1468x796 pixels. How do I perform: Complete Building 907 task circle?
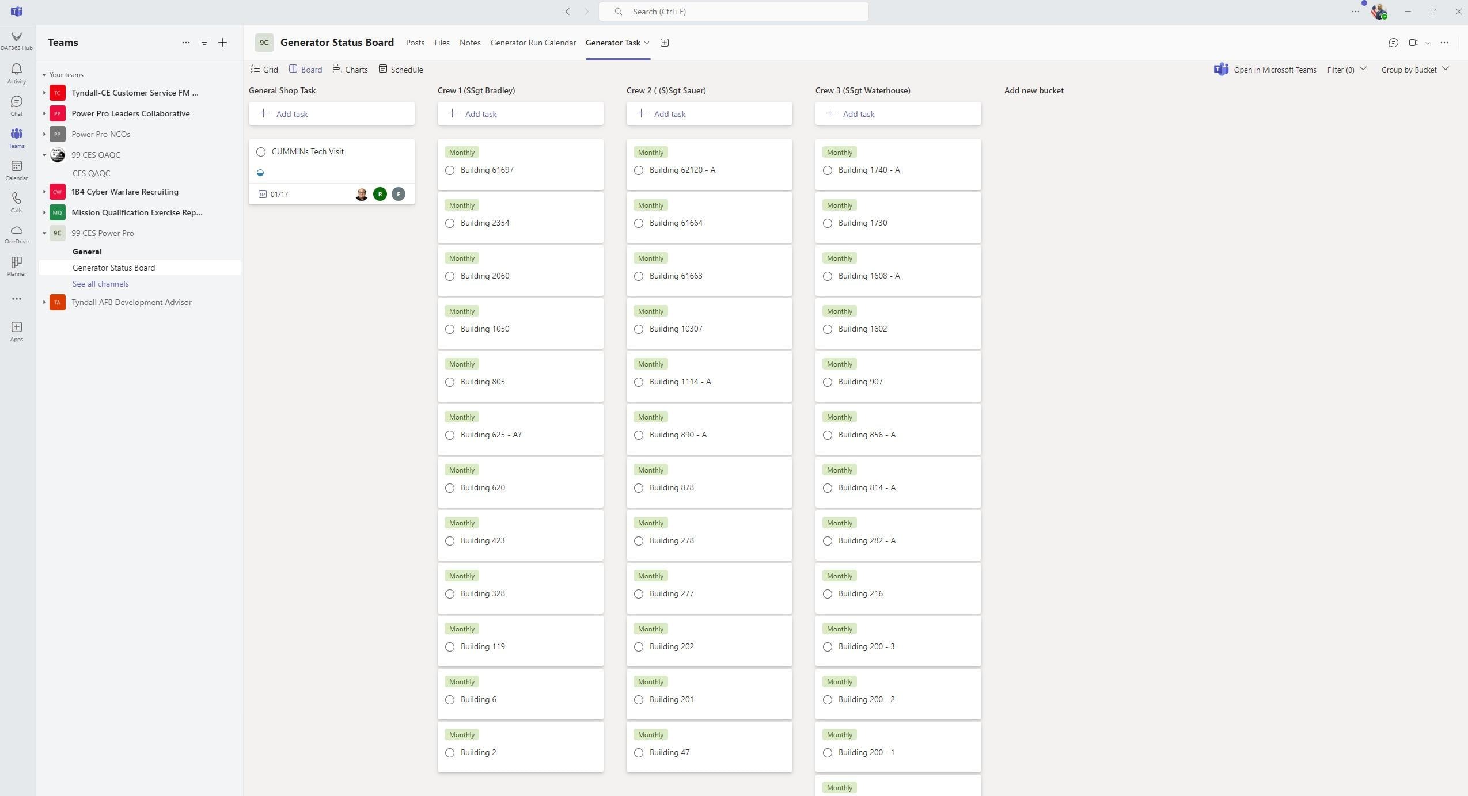pos(828,382)
